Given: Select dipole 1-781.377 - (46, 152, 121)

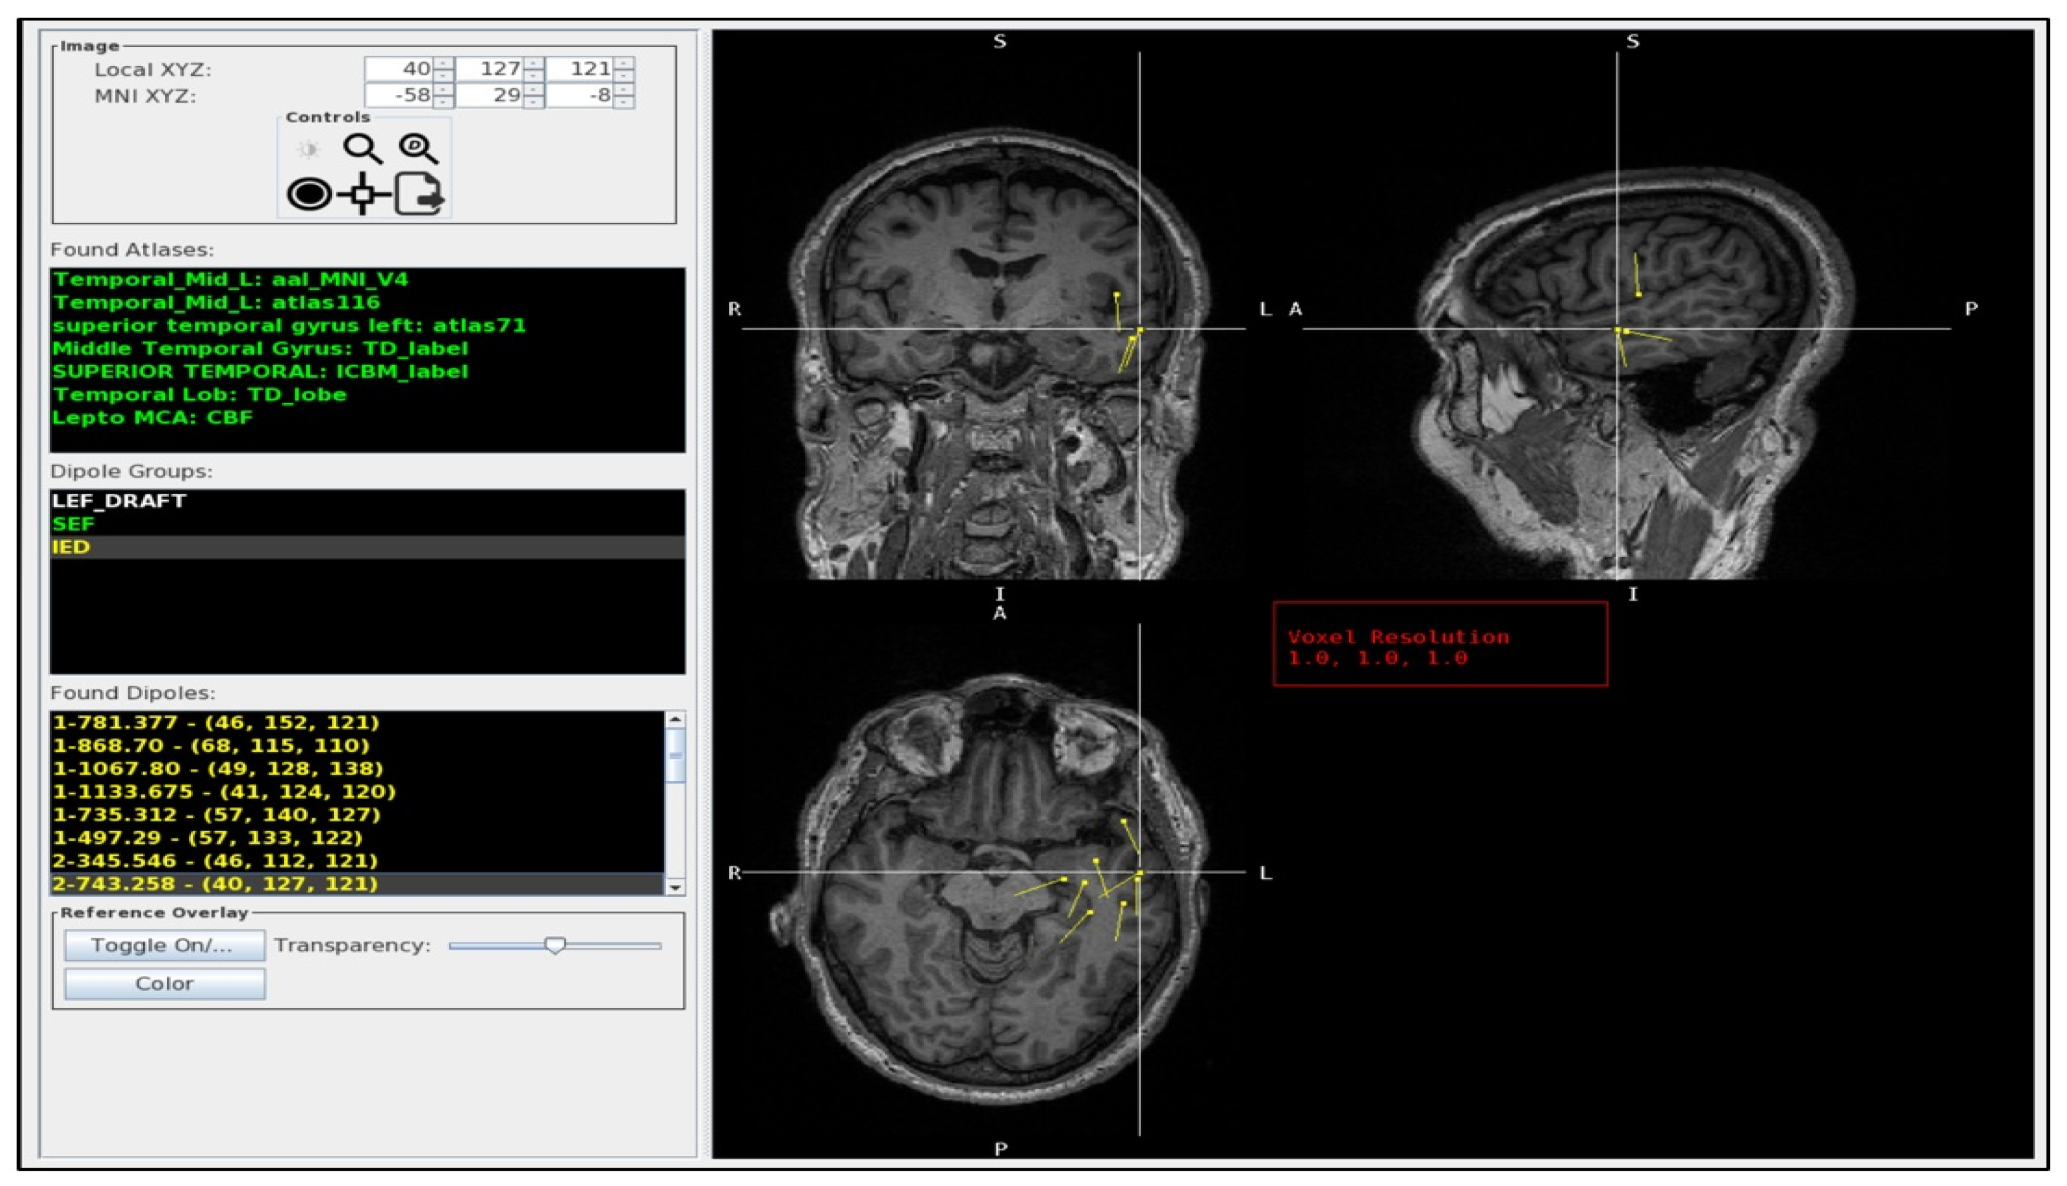Looking at the screenshot, I should pyautogui.click(x=216, y=723).
